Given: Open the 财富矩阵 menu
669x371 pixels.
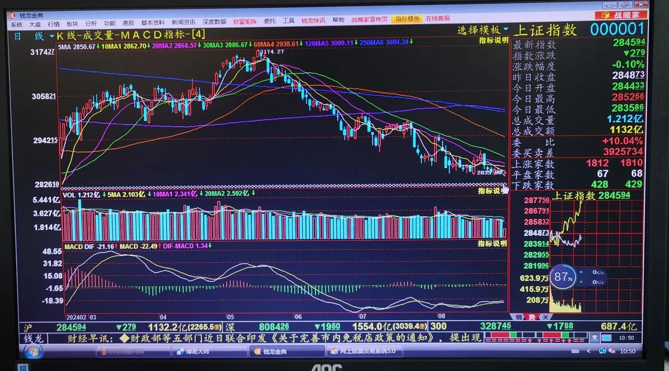Looking at the screenshot, I should 245,21.
